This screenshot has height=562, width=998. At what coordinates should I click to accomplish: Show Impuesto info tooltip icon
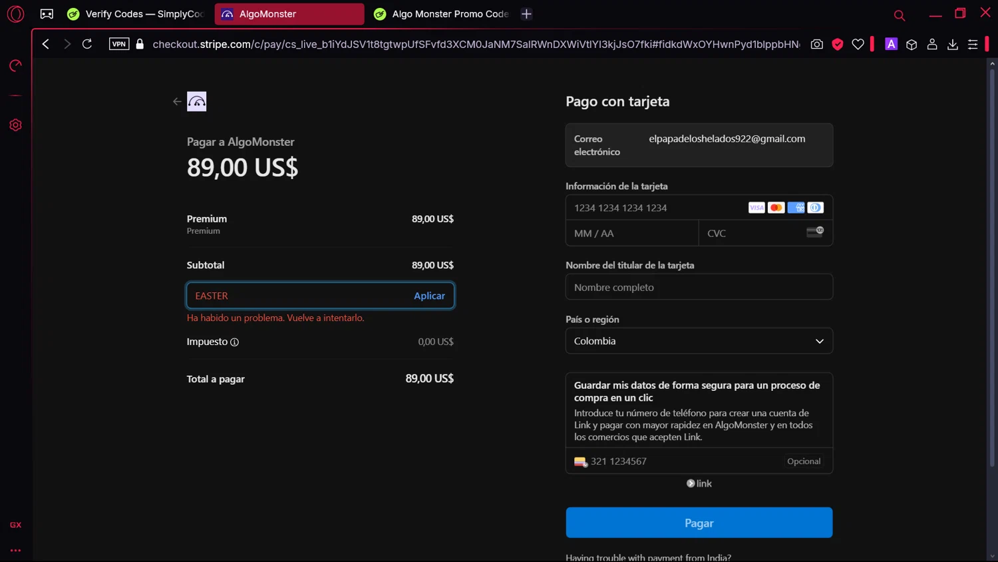[x=234, y=342]
